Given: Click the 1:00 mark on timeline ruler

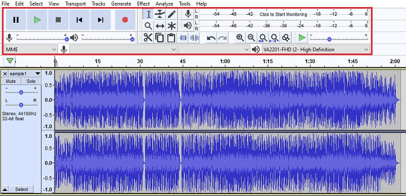Looking at the screenshot, I should coord(225,62).
